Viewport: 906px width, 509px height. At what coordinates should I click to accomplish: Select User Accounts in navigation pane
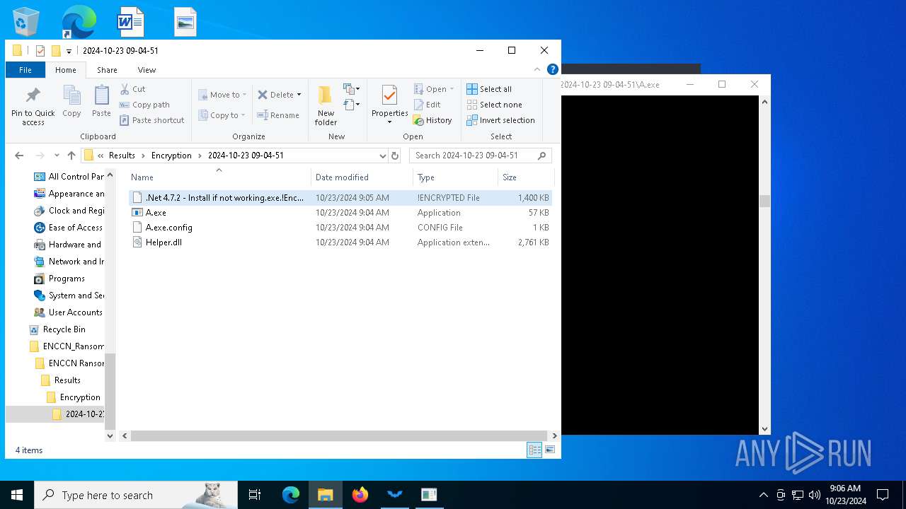click(69, 312)
